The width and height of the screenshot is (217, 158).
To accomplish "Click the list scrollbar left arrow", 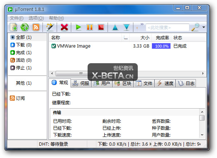I will pyautogui.click(x=52, y=73).
